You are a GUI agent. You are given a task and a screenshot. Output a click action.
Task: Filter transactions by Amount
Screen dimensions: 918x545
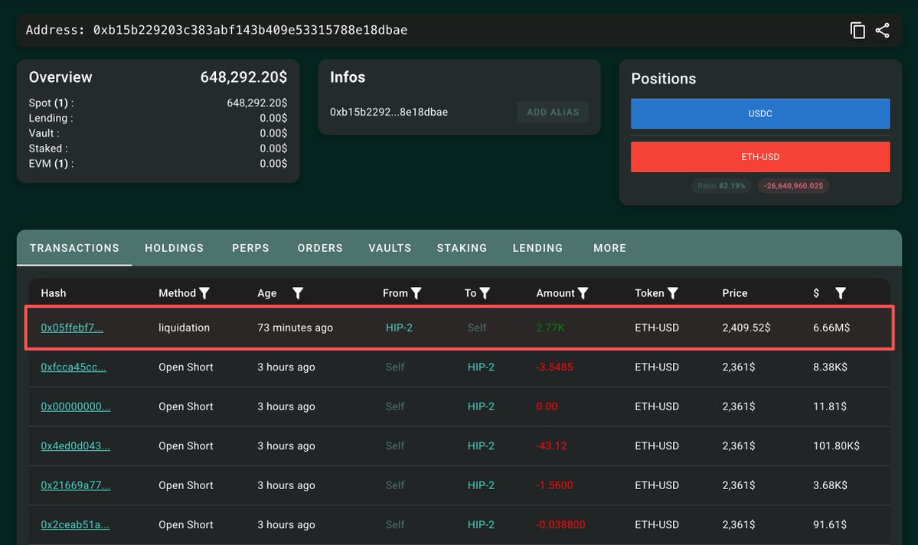coord(583,293)
